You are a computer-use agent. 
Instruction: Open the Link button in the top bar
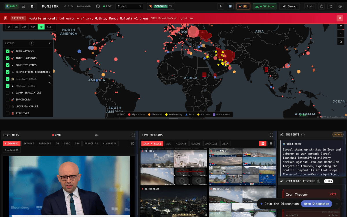click(310, 6)
